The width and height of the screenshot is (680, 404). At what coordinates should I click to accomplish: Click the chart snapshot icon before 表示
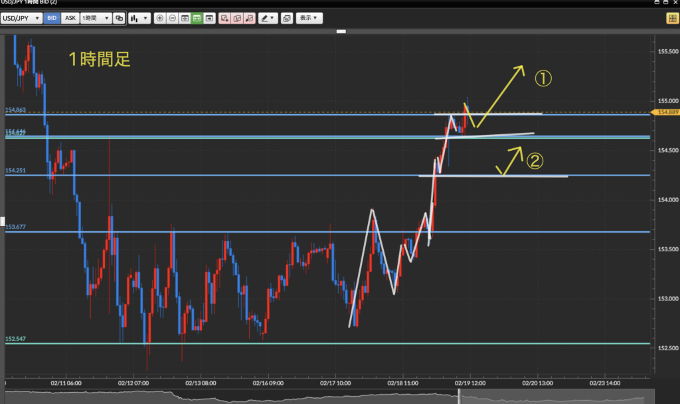point(286,19)
